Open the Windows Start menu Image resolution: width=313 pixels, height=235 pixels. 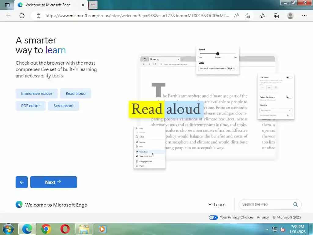(8, 229)
